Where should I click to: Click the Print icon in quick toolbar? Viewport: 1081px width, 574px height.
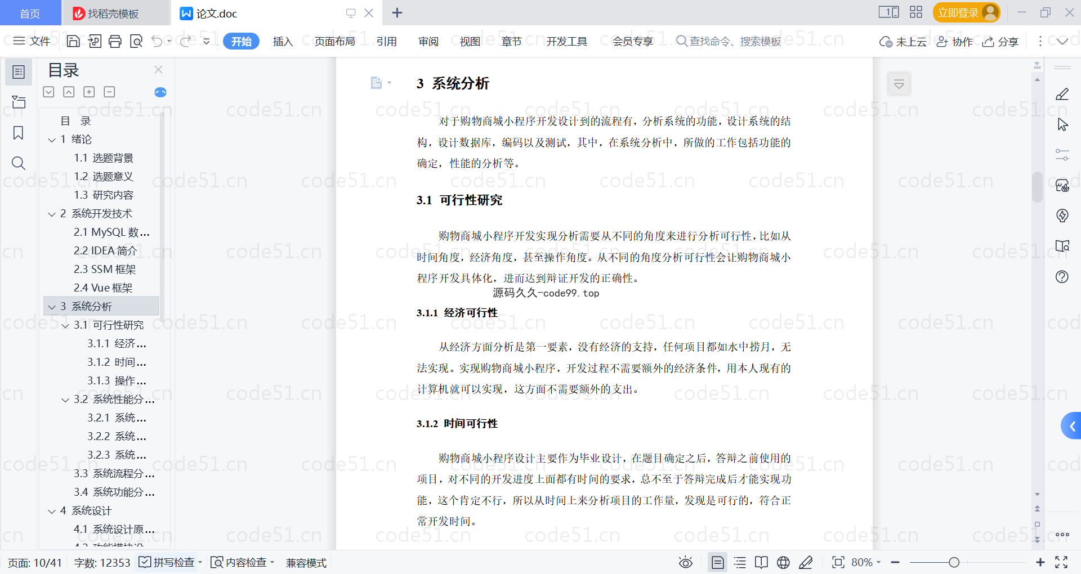115,41
